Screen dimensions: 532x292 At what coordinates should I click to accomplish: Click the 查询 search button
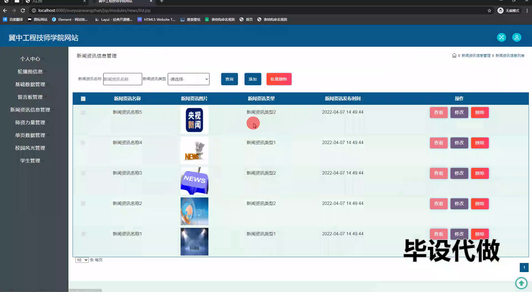(229, 79)
